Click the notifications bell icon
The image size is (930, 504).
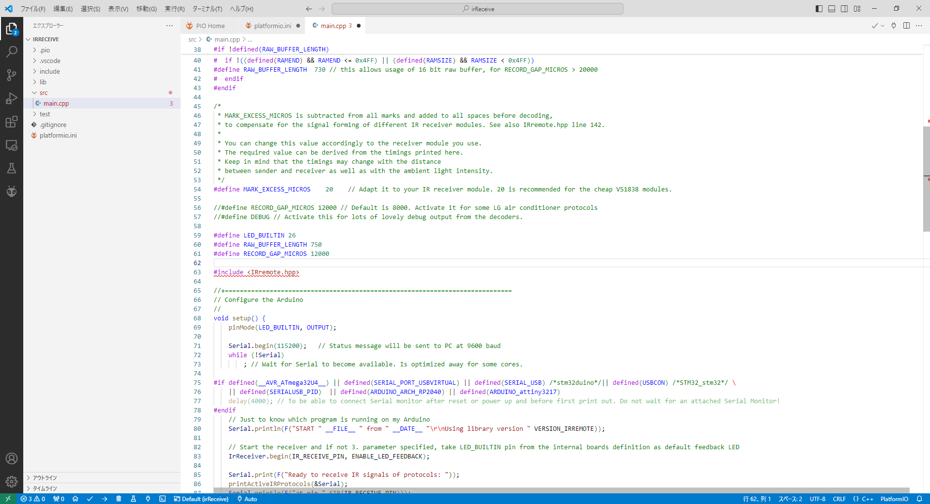[919, 499]
